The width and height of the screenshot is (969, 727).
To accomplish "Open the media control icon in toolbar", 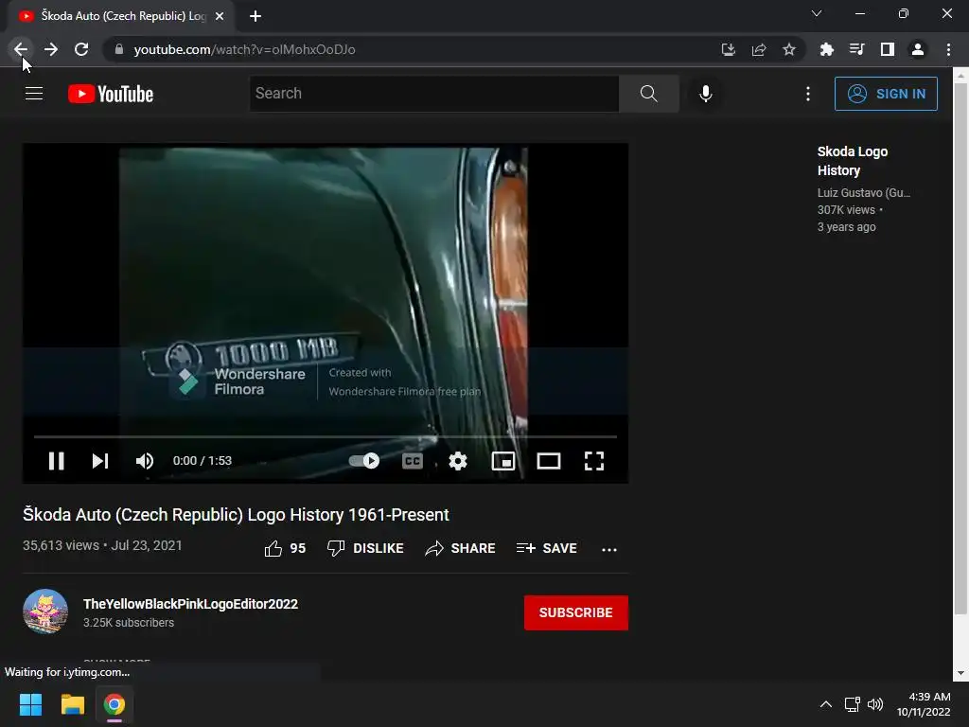I will pos(856,49).
